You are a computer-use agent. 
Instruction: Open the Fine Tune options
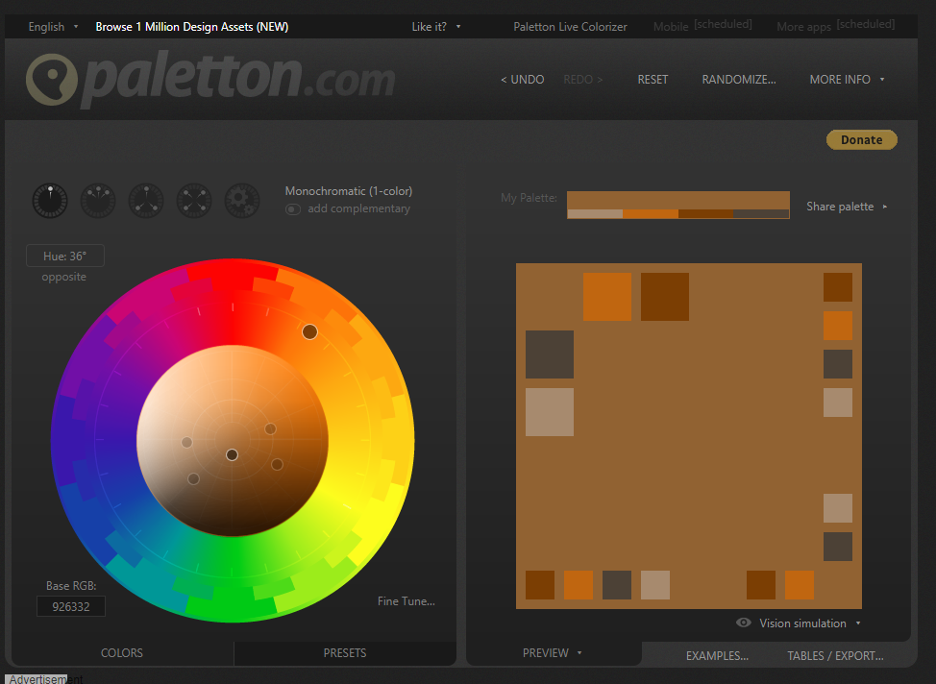click(406, 601)
